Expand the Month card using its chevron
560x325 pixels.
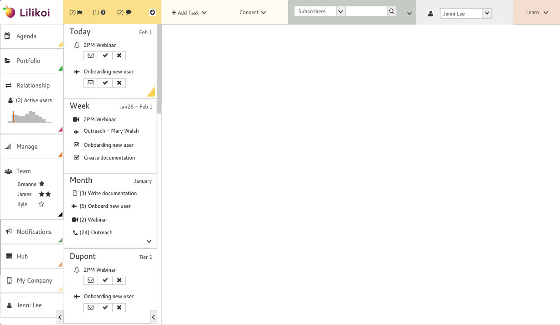[149, 241]
